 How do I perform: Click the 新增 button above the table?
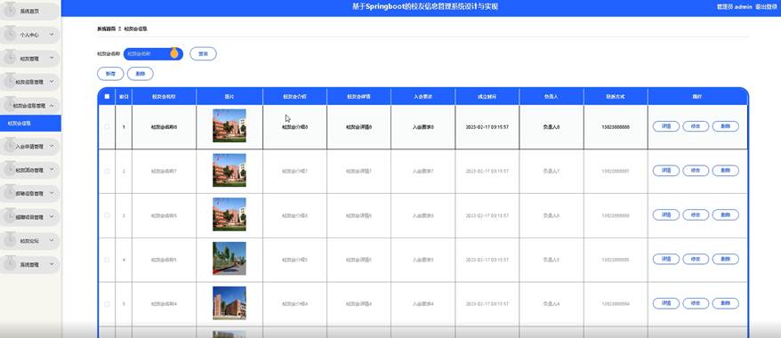(x=110, y=74)
